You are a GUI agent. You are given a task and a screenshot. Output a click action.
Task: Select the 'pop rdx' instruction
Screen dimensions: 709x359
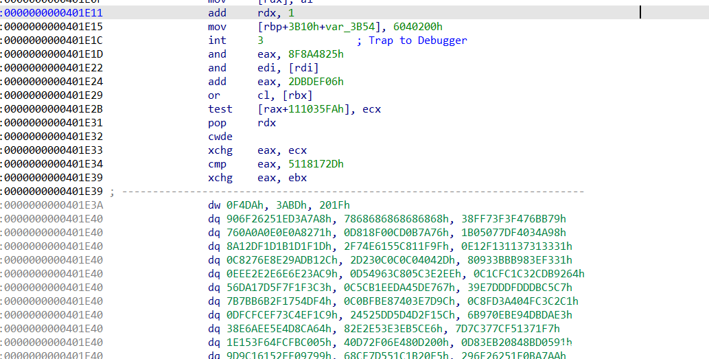click(x=242, y=123)
